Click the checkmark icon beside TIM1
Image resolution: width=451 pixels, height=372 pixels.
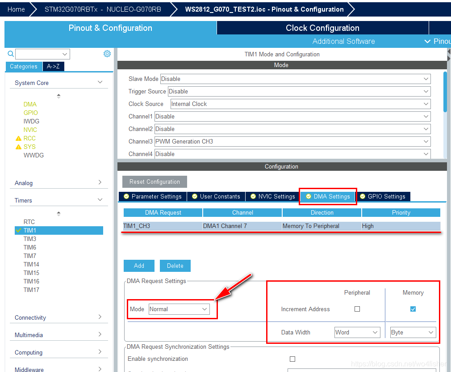[19, 230]
